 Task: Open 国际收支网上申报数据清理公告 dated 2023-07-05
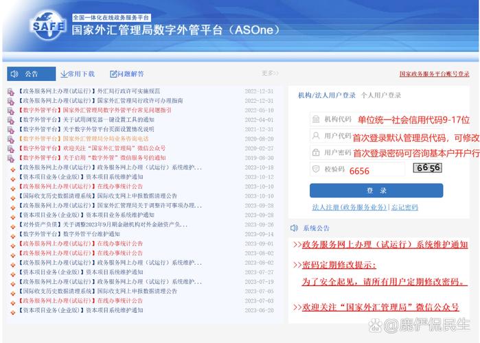[98, 291]
